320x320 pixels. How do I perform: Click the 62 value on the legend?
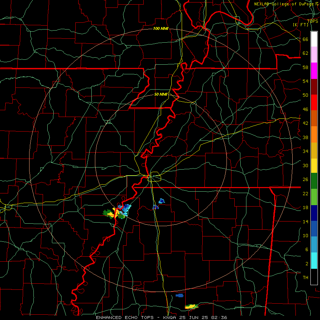click(x=305, y=53)
